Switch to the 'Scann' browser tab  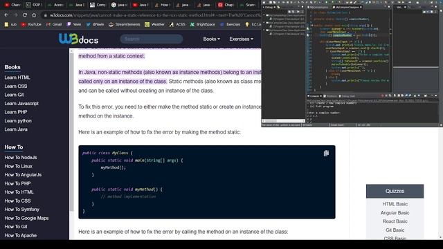[x=248, y=5]
